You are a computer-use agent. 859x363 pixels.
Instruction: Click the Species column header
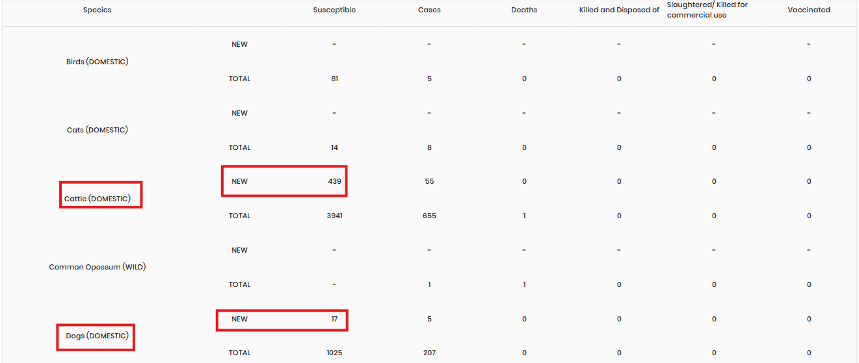coord(97,10)
